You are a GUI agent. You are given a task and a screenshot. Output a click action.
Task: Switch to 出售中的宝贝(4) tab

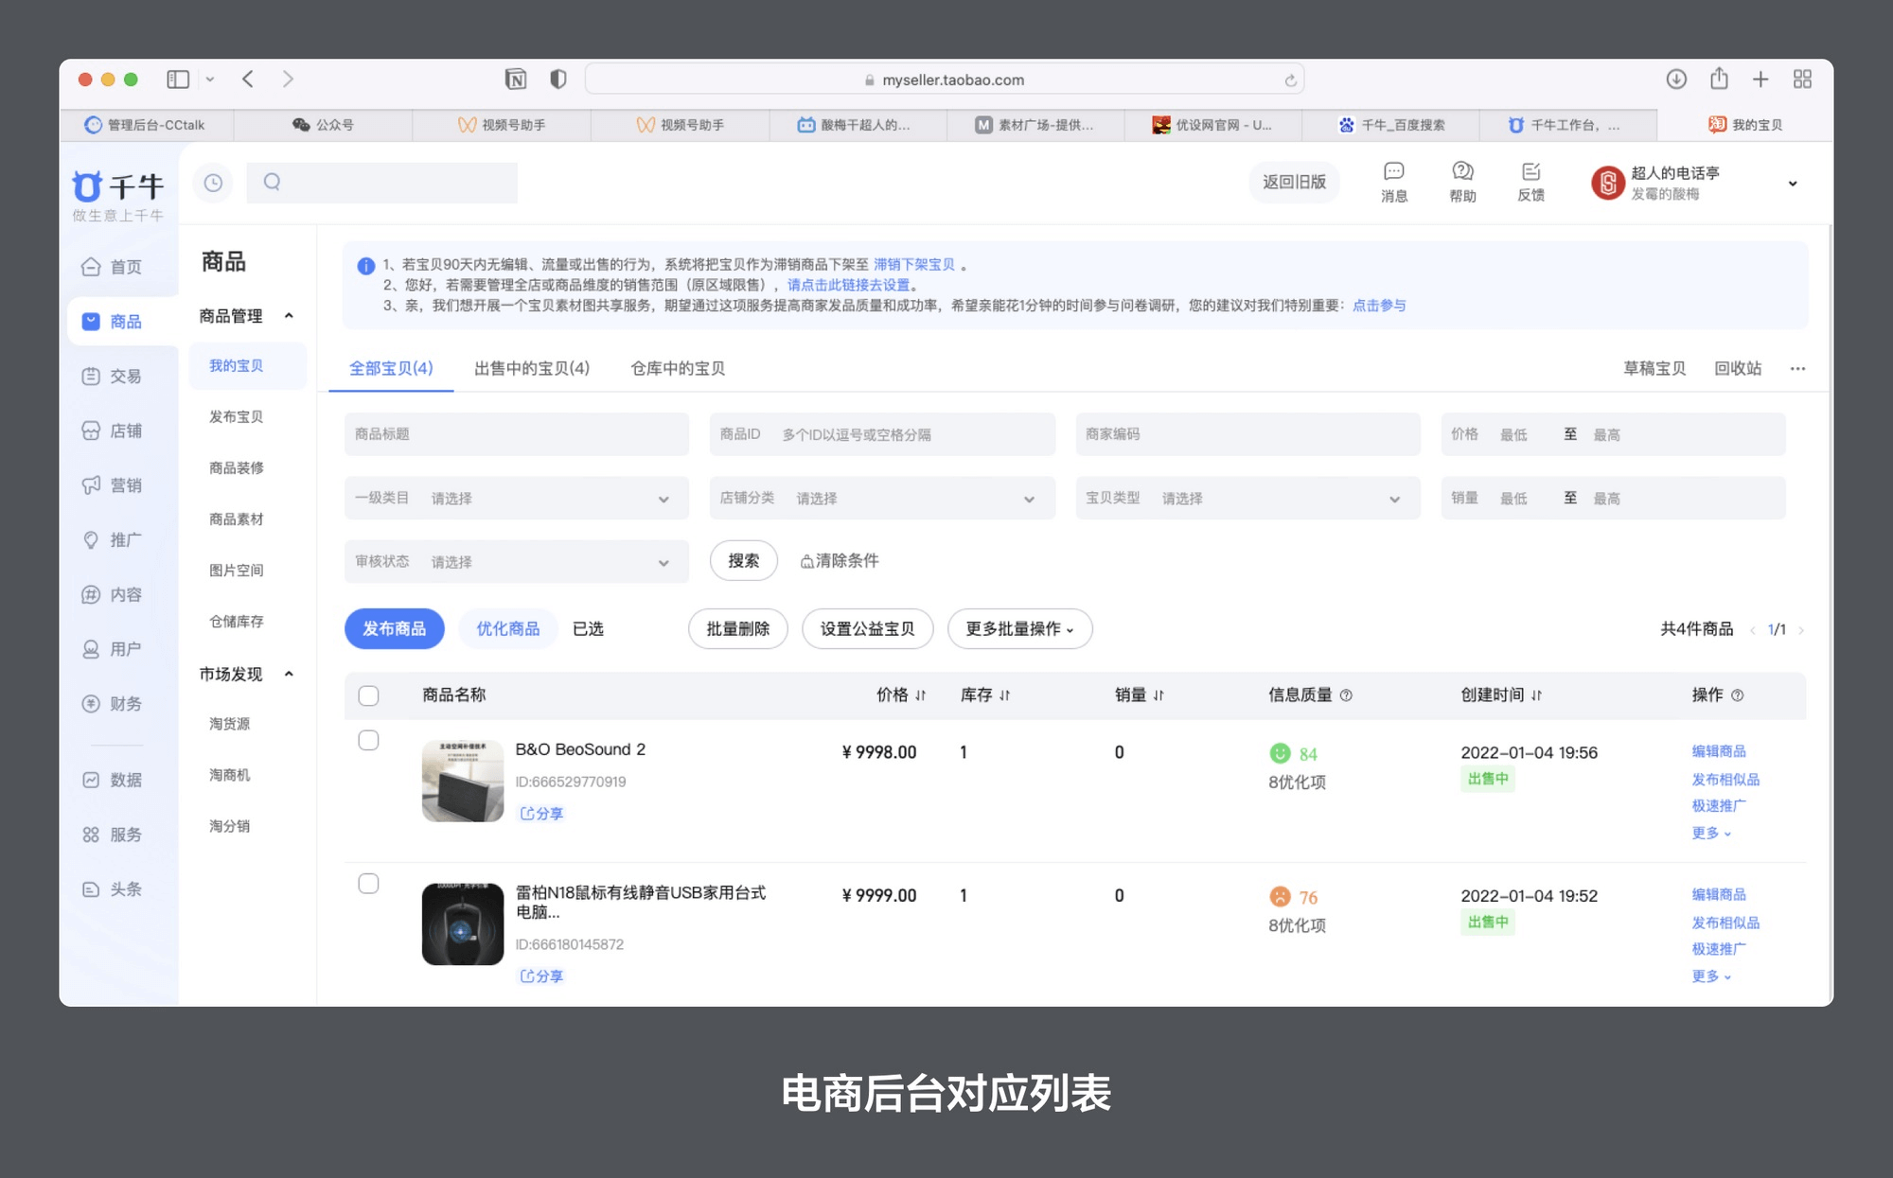pyautogui.click(x=532, y=368)
